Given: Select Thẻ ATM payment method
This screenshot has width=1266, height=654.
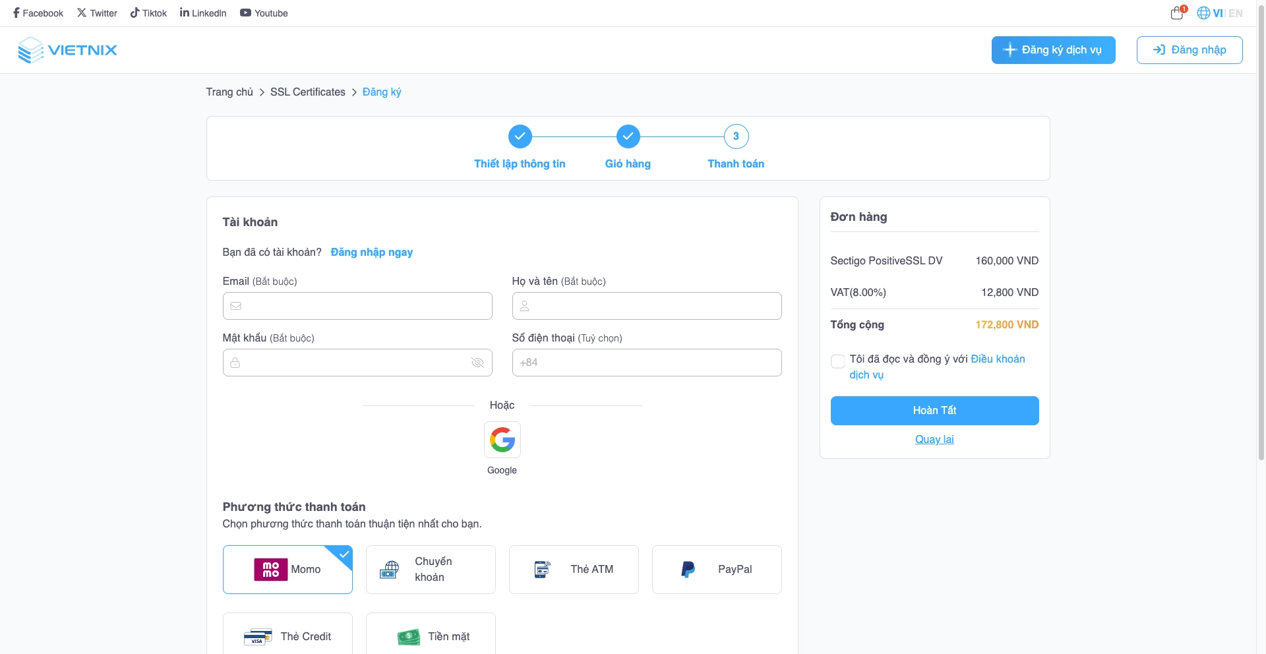Looking at the screenshot, I should click(x=574, y=570).
